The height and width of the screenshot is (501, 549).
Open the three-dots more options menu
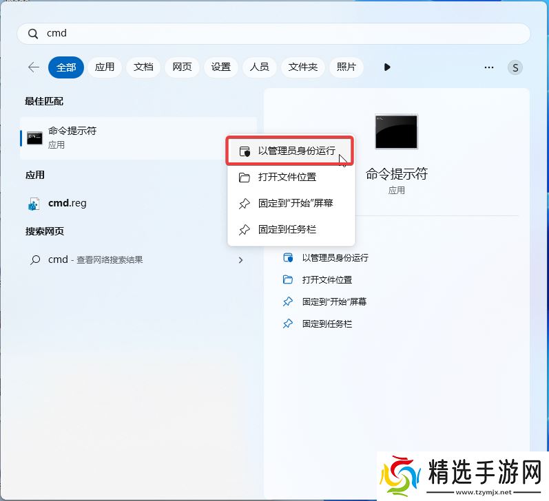point(489,67)
